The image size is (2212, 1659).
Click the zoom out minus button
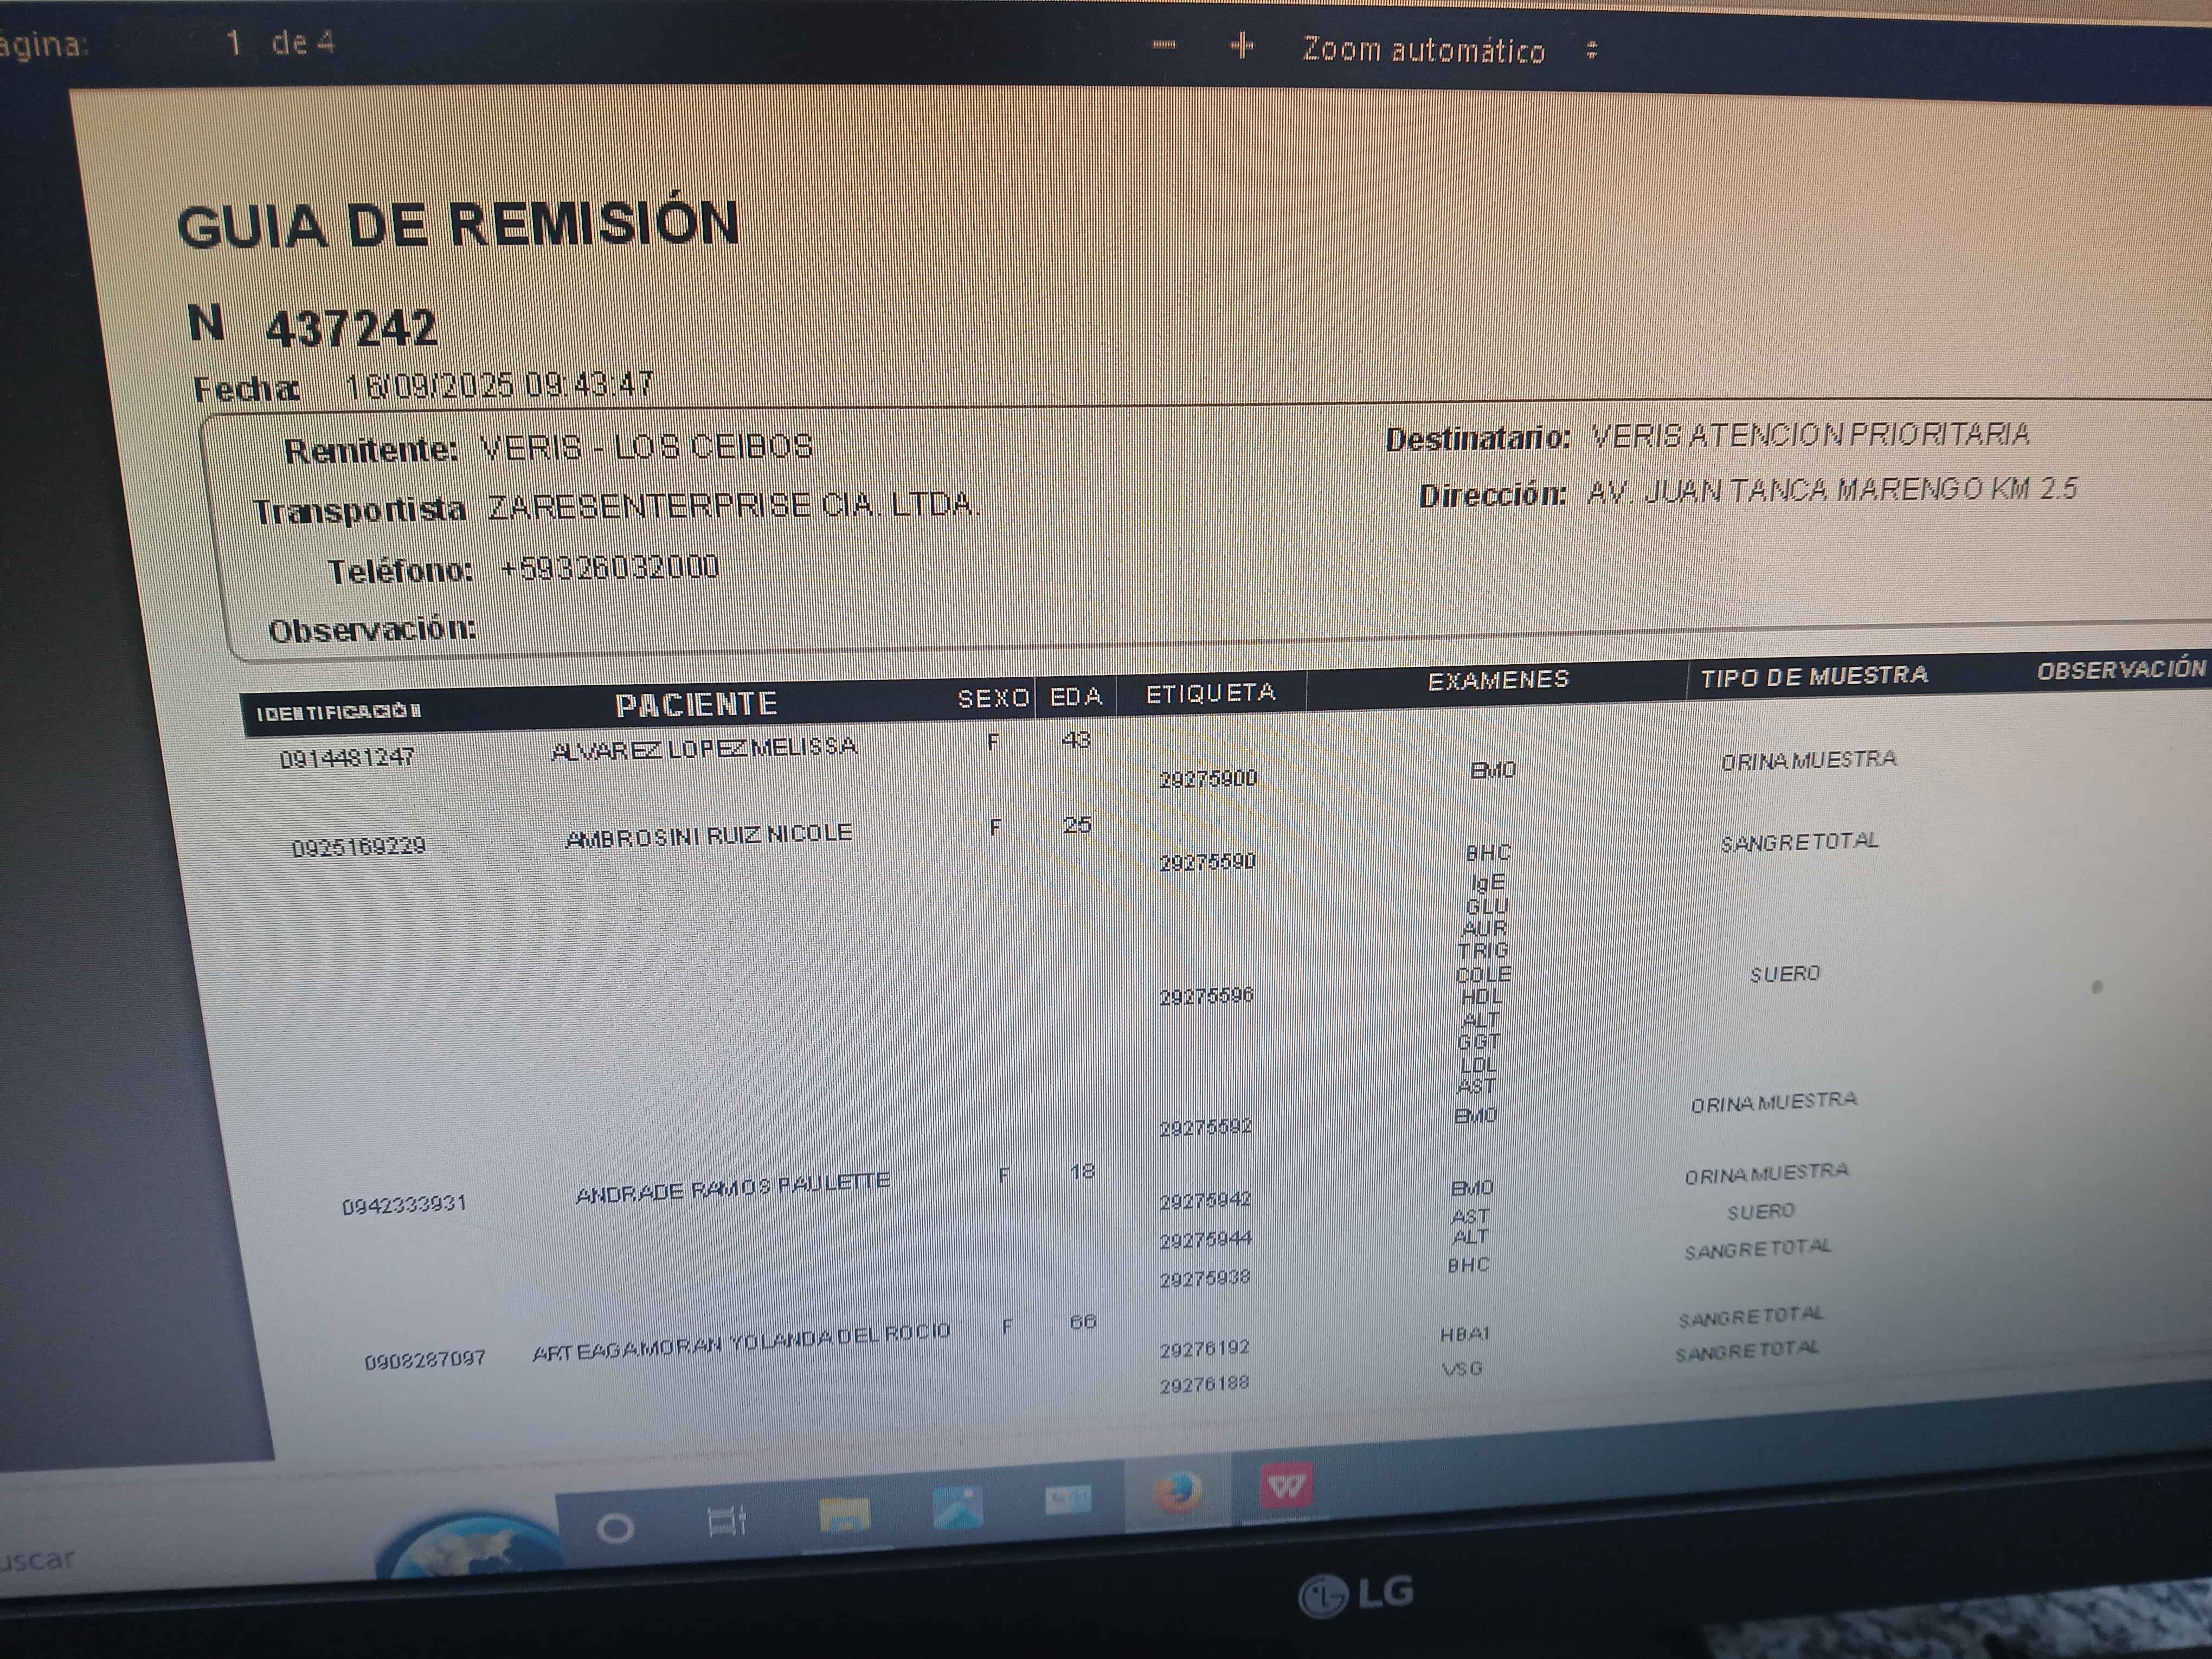click(x=1164, y=45)
